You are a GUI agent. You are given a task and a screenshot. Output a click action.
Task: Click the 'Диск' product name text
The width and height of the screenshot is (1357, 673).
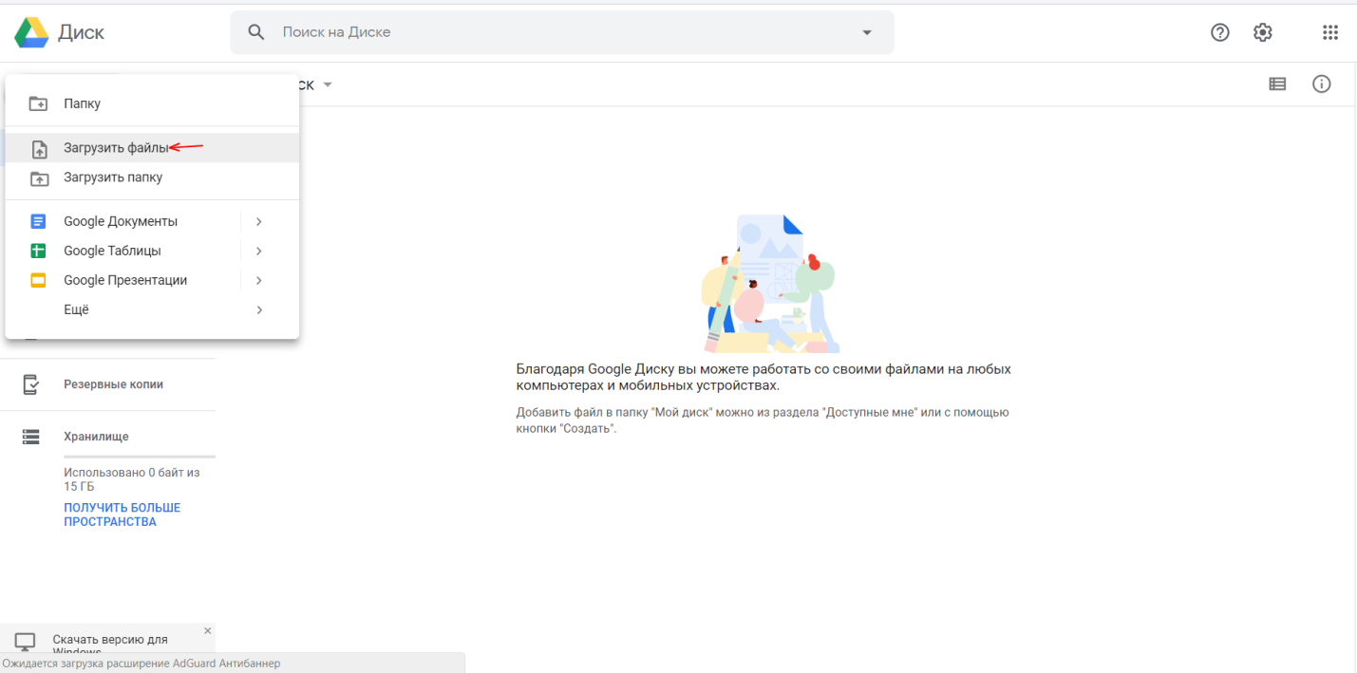[x=82, y=32]
